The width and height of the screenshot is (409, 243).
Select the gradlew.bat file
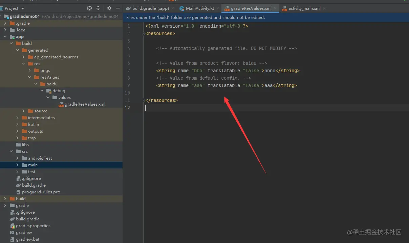coord(27,239)
